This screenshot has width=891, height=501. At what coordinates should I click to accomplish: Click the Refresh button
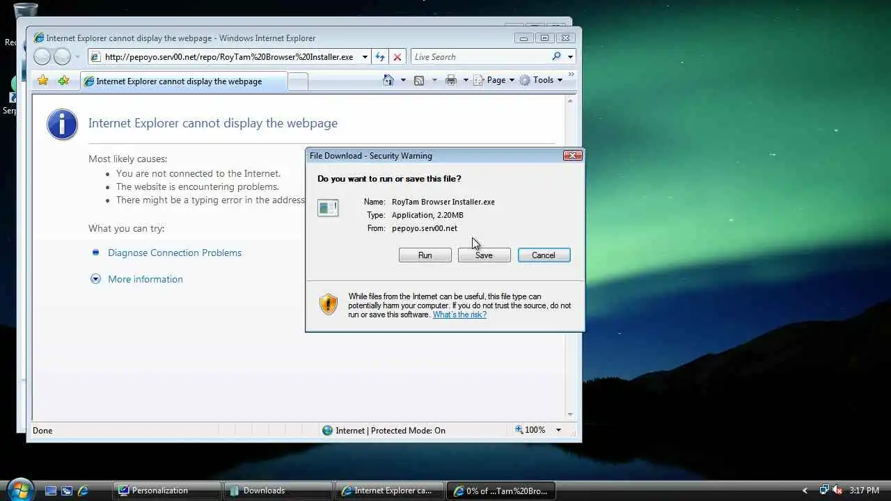[380, 57]
